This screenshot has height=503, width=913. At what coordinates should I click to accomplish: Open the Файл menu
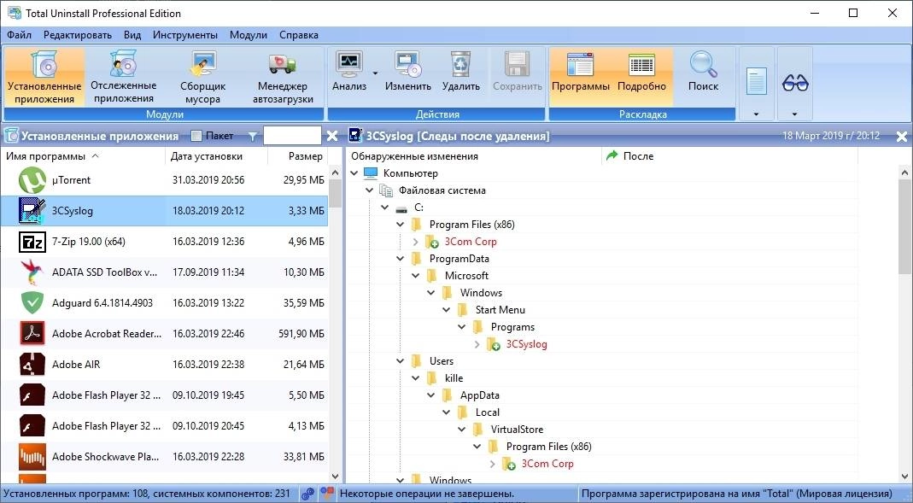(19, 35)
